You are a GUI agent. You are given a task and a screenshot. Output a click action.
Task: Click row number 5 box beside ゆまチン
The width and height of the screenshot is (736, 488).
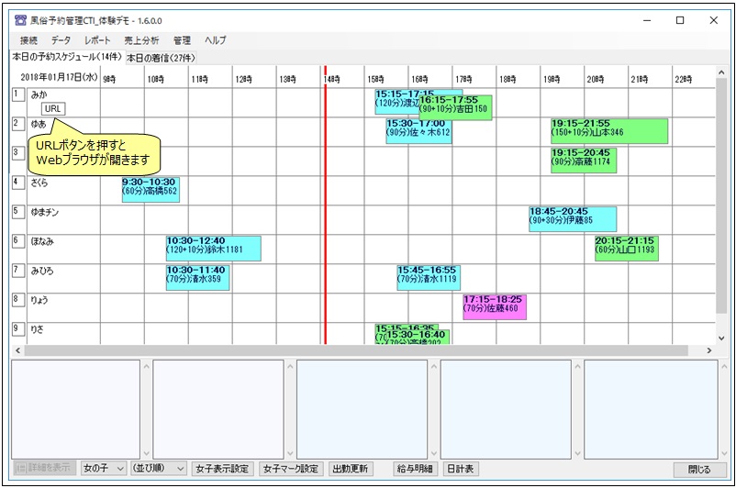(x=18, y=211)
